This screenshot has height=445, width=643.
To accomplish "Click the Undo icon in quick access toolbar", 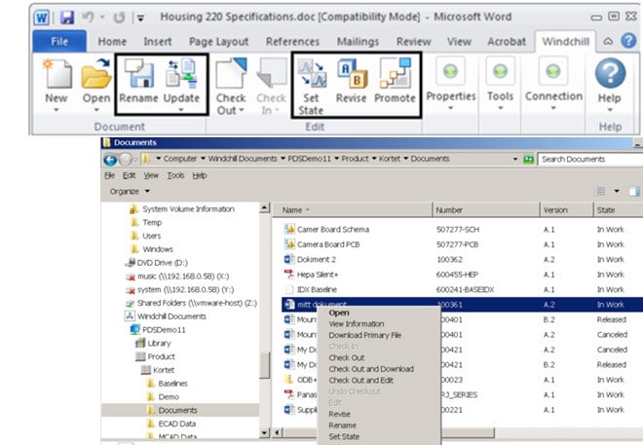I will (x=88, y=18).
